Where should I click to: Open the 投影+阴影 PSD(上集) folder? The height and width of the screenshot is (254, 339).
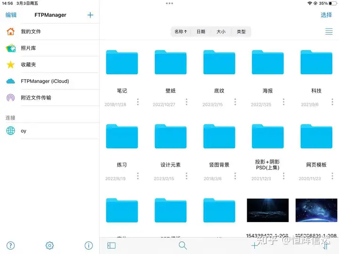click(x=267, y=136)
